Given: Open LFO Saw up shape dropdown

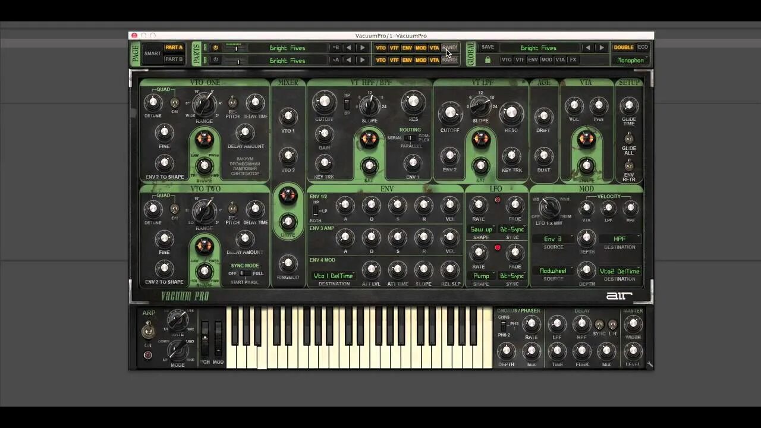Looking at the screenshot, I should [481, 229].
